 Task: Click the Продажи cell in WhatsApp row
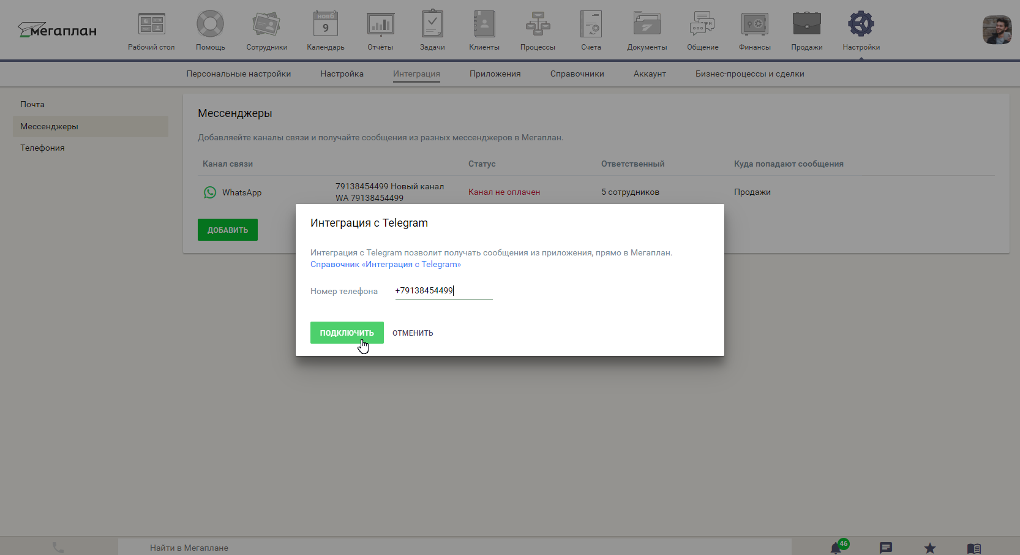coord(752,192)
